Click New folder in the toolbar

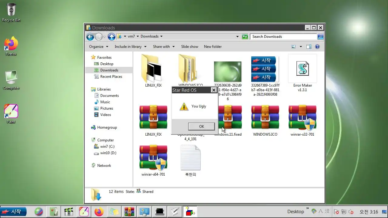coord(213,47)
